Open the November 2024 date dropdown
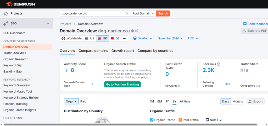The image size is (268, 126). pos(170,38)
